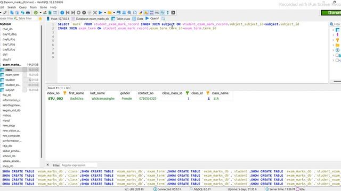
Task: Check the last checkbox in helper panel
Action: (x=337, y=60)
